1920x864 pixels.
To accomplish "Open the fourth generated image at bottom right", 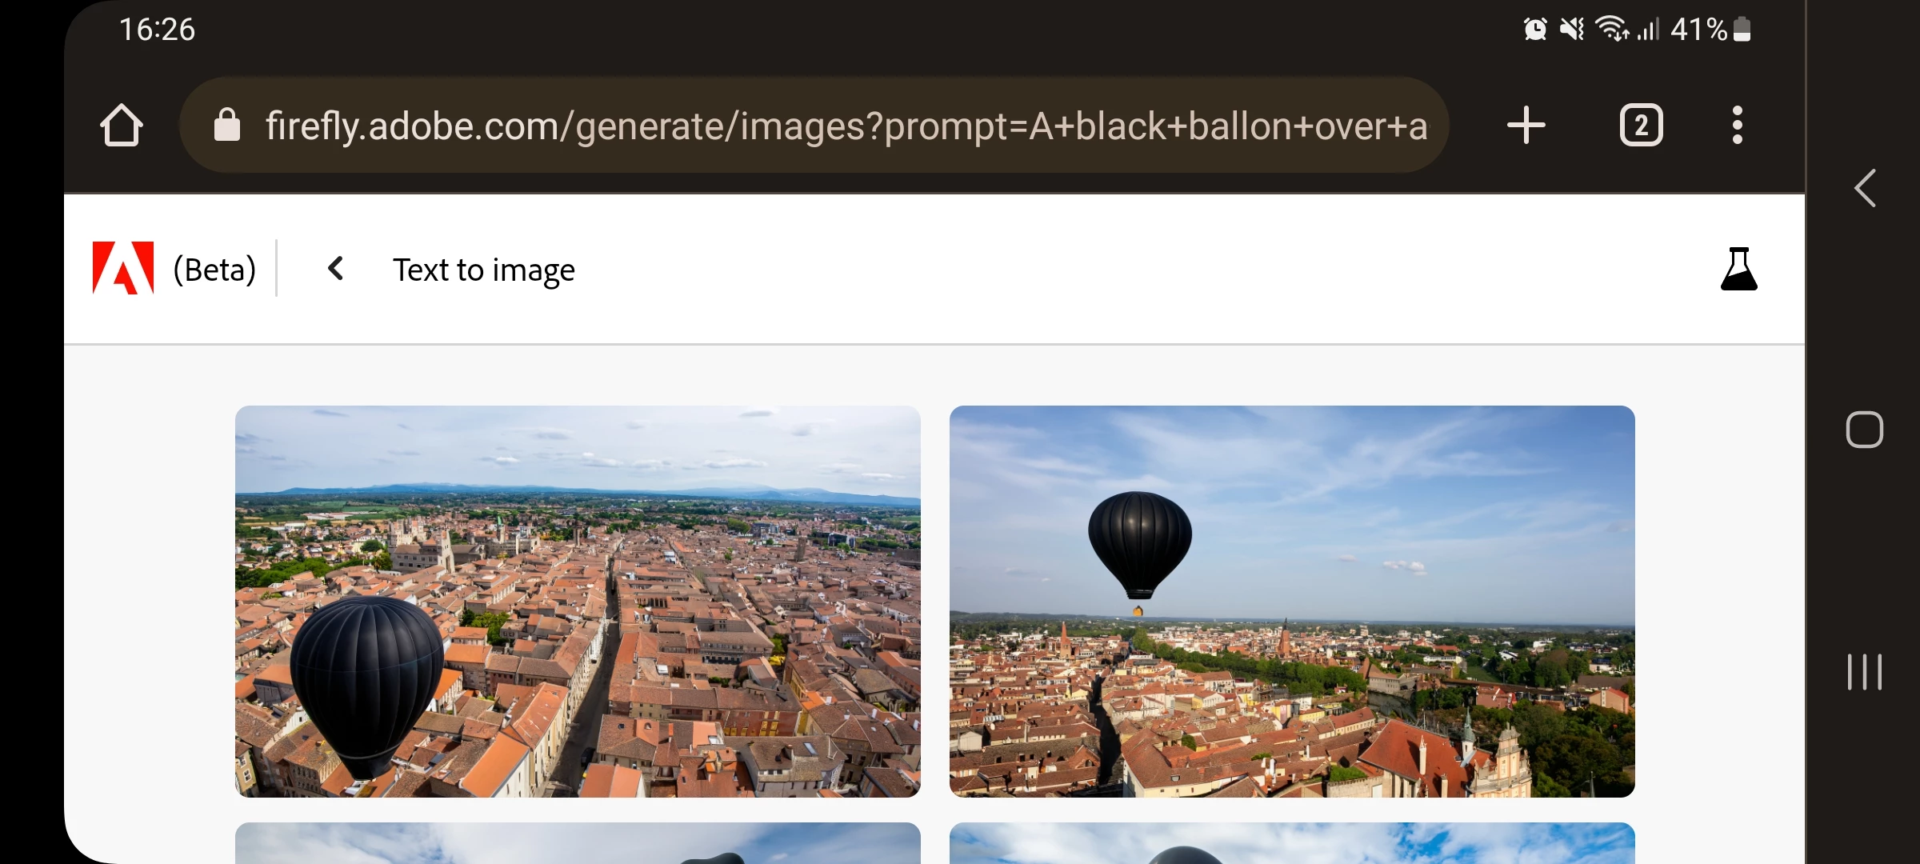I will (1292, 843).
